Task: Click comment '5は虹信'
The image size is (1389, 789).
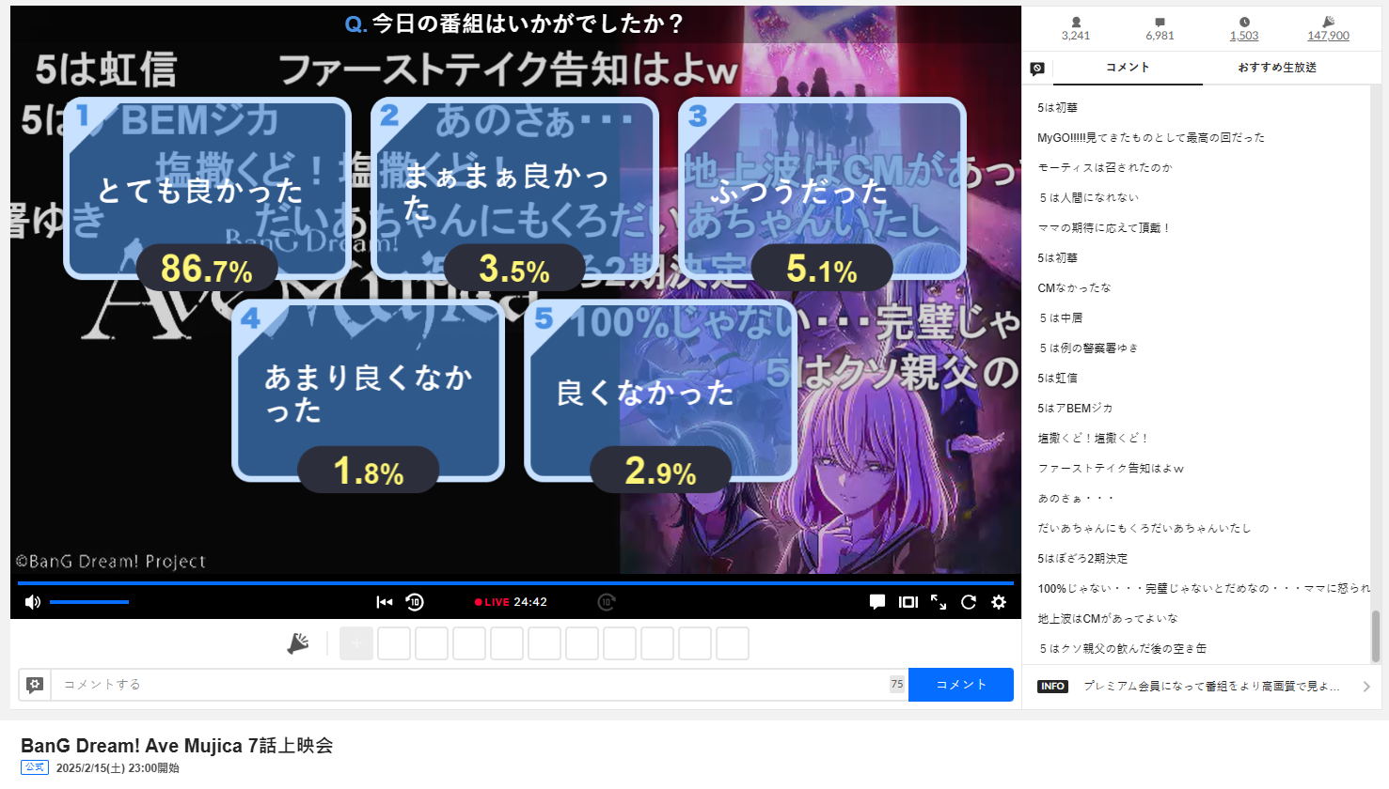Action: (1057, 379)
